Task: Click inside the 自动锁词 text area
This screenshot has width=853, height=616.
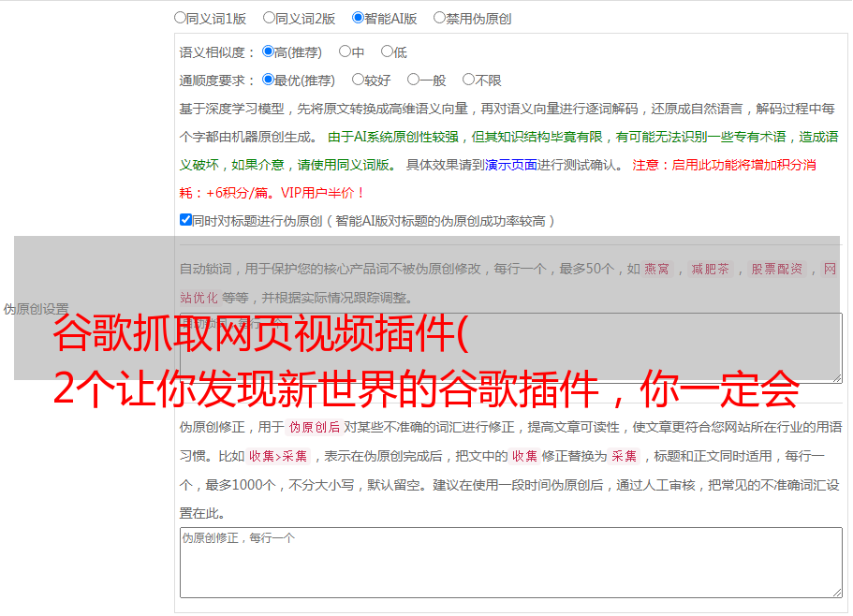Action: [x=511, y=348]
